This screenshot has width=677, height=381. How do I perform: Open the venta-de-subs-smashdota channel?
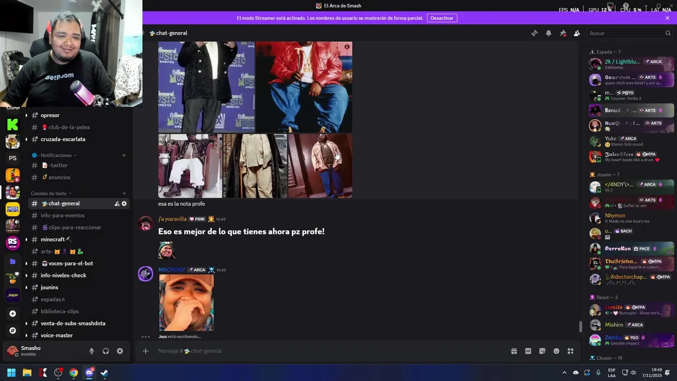point(78,323)
